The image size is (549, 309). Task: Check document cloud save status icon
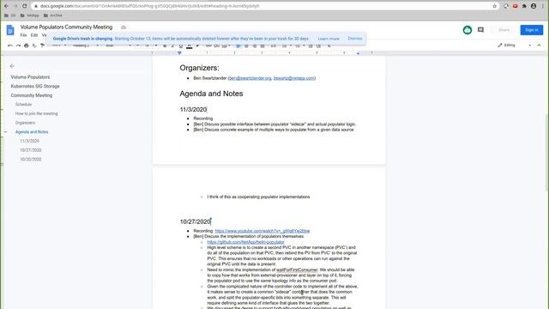(x=124, y=27)
